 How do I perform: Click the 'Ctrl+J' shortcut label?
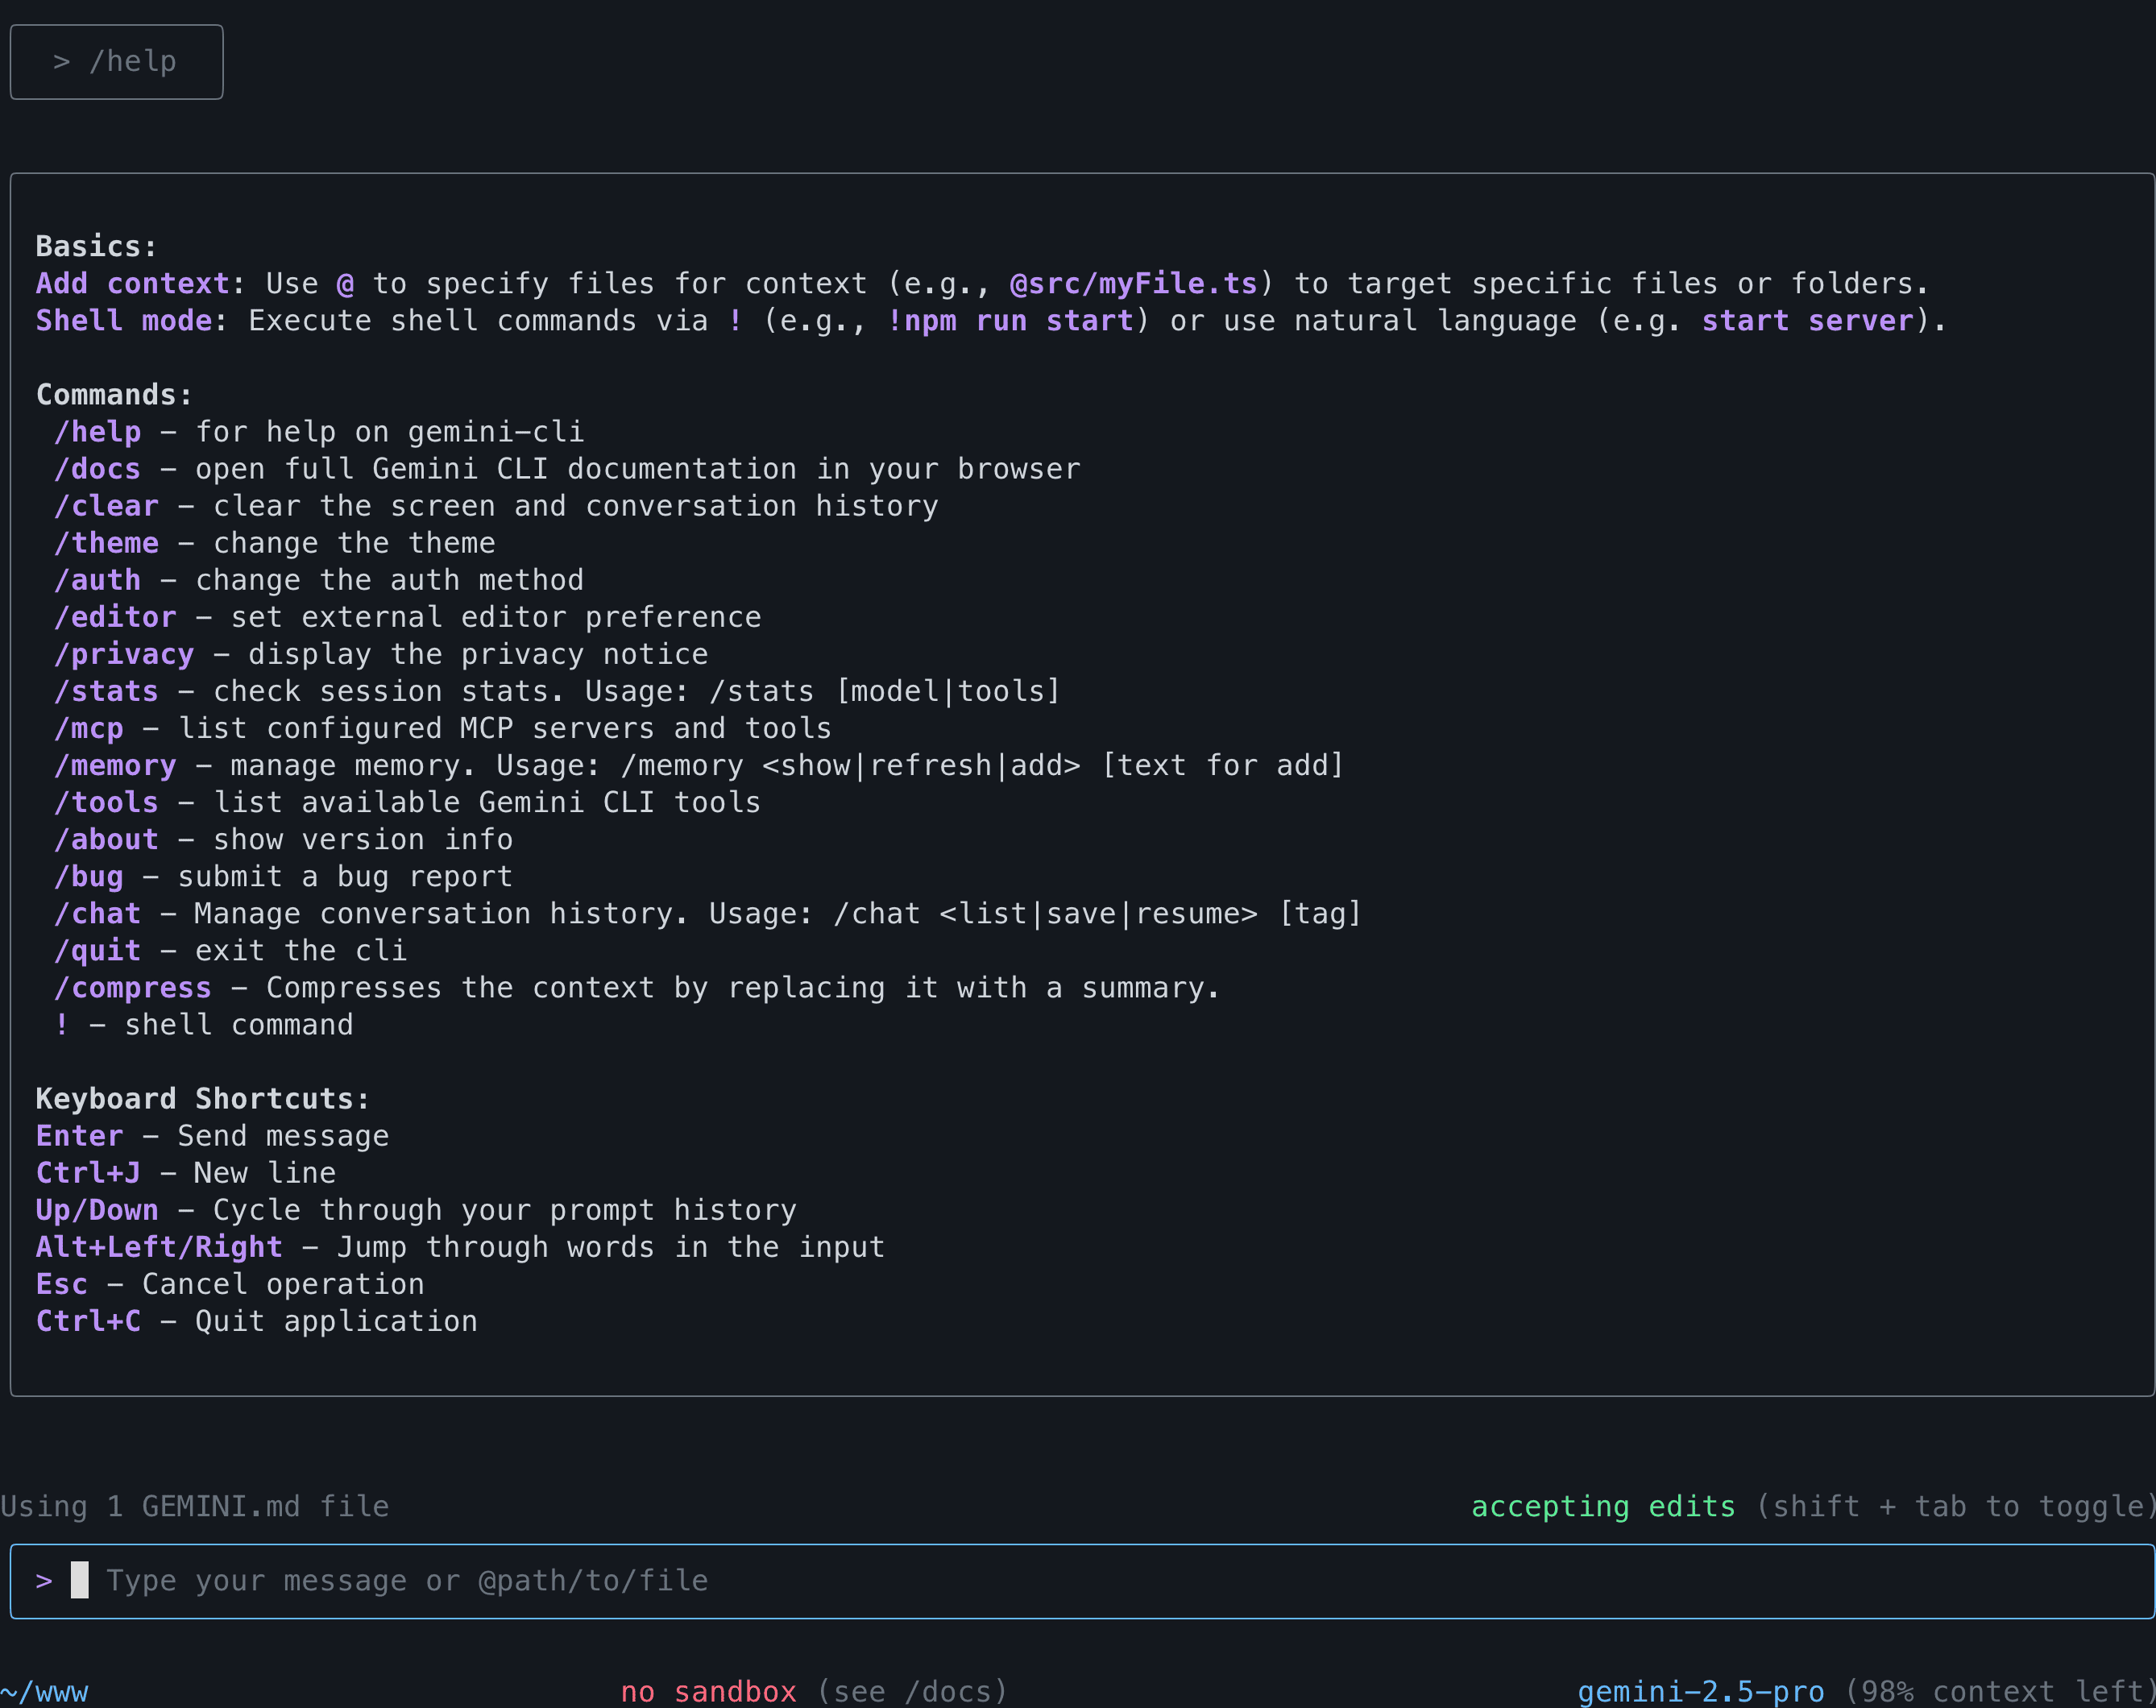tap(89, 1172)
